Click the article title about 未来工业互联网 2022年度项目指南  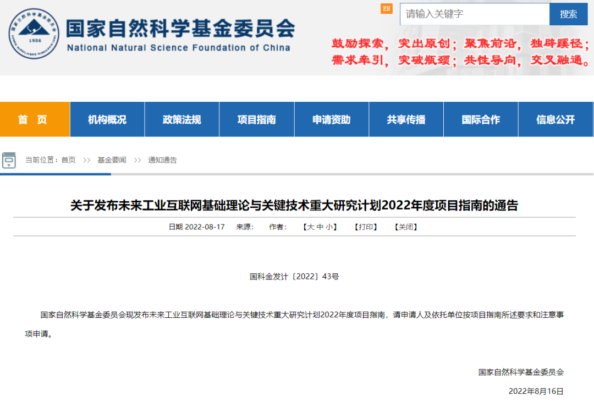[x=294, y=205]
